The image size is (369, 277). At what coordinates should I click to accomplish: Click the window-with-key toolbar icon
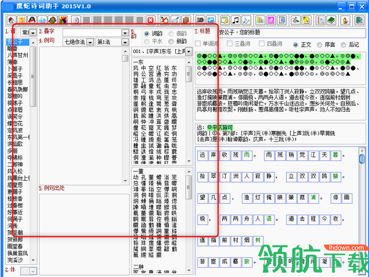coord(225,20)
